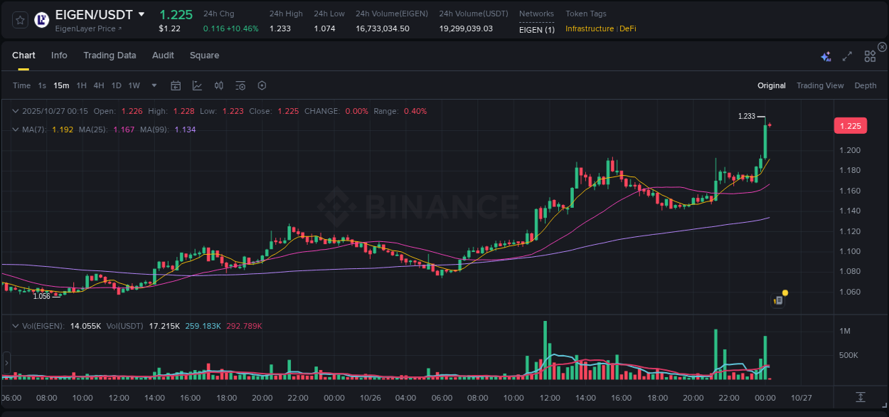Click the yellow-dotted promotion icon on chart
The image size is (889, 417).
(x=779, y=299)
